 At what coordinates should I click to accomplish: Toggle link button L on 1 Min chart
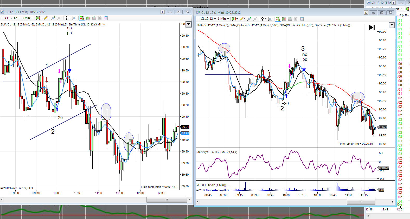click(366, 12)
